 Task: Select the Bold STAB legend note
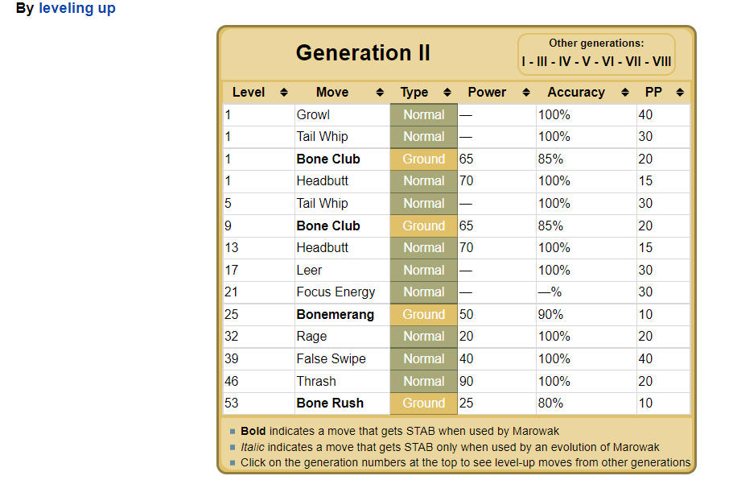pos(400,431)
